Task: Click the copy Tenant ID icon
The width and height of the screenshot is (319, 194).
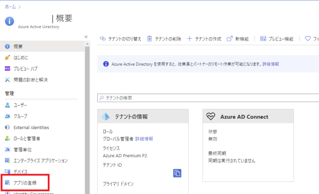Action: (x=177, y=173)
